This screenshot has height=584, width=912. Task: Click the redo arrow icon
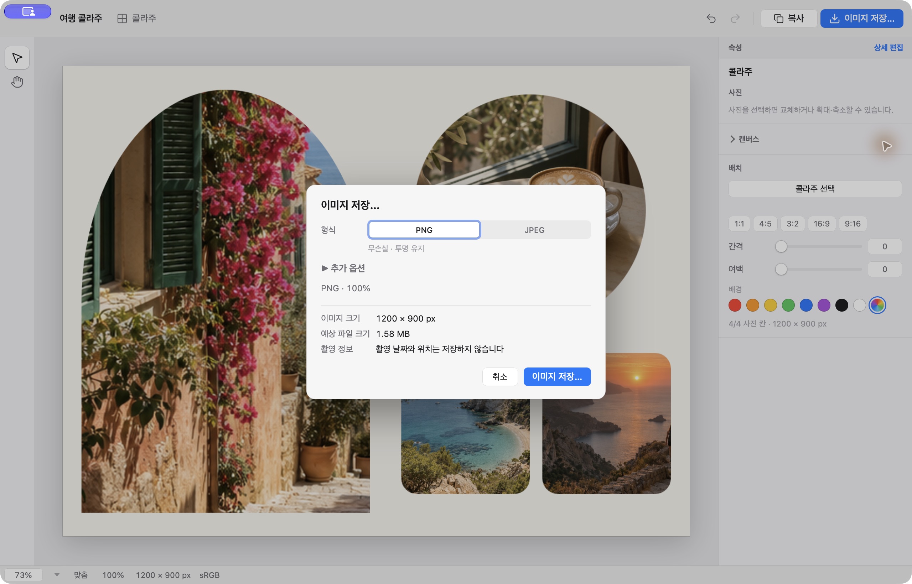click(735, 18)
